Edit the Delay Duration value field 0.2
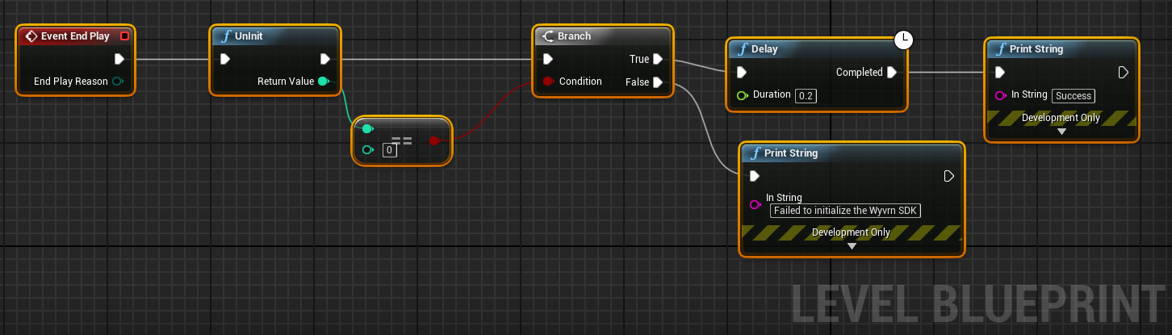Screen dimensions: 1172x335 point(805,95)
